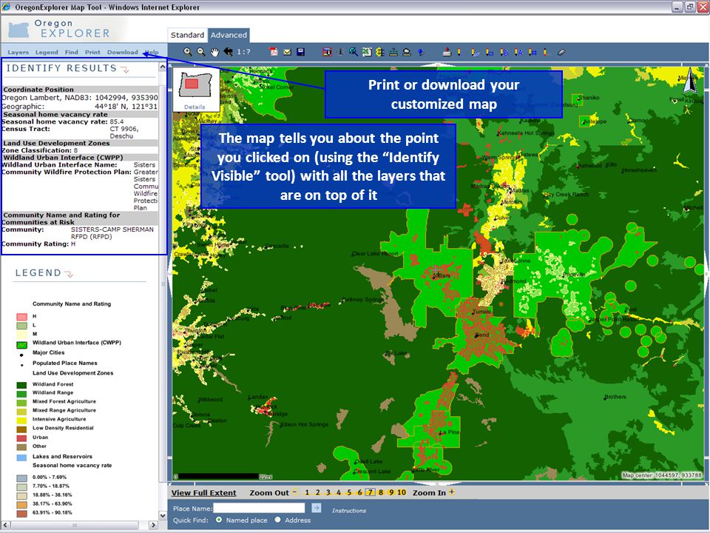Click the 'Intensive Agriculture' legend label
This screenshot has height=533, width=710.
59,419
